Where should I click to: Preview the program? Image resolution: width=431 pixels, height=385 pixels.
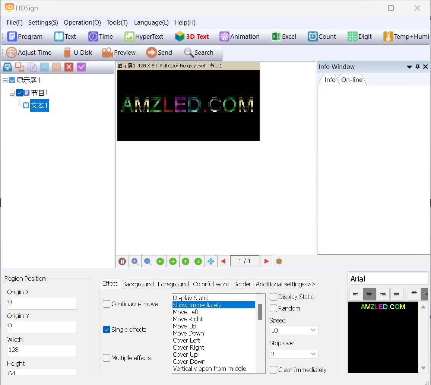119,52
